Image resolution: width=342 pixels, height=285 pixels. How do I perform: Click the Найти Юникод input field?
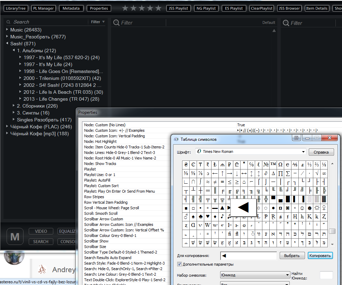(326, 275)
